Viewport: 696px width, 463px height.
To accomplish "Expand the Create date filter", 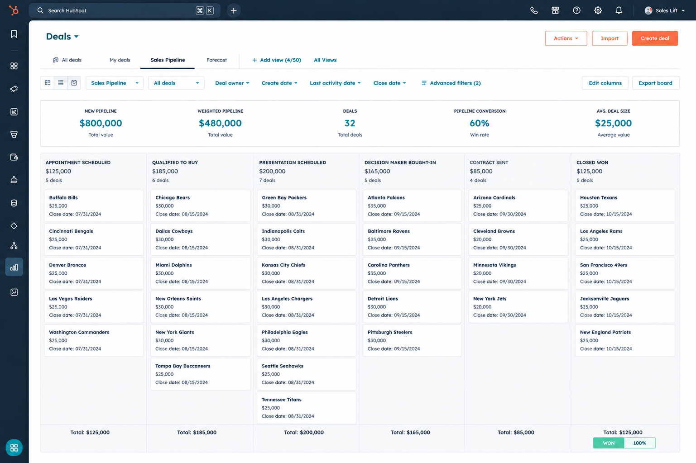I will click(279, 83).
